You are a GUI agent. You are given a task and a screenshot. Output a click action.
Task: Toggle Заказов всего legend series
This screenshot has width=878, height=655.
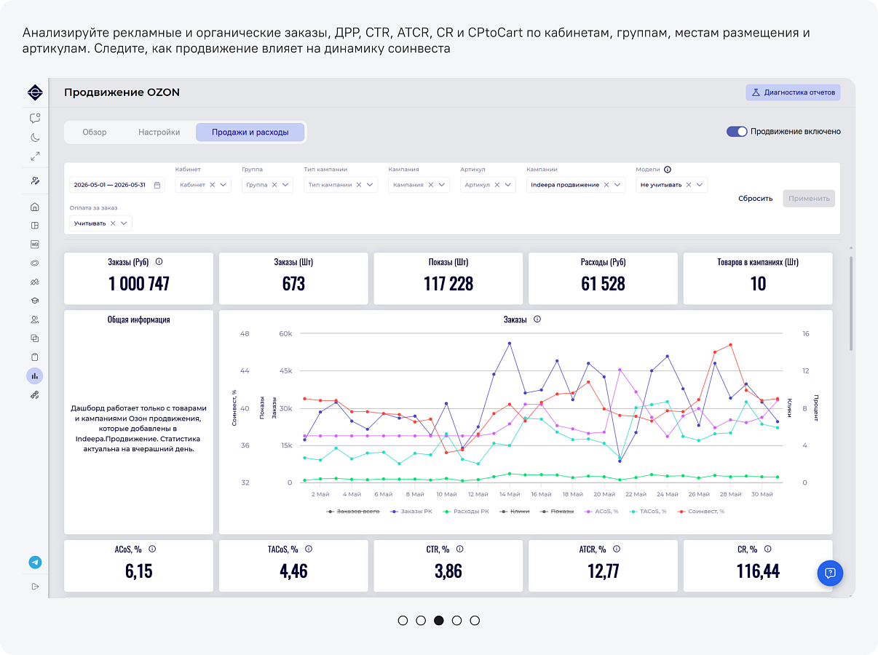(353, 512)
